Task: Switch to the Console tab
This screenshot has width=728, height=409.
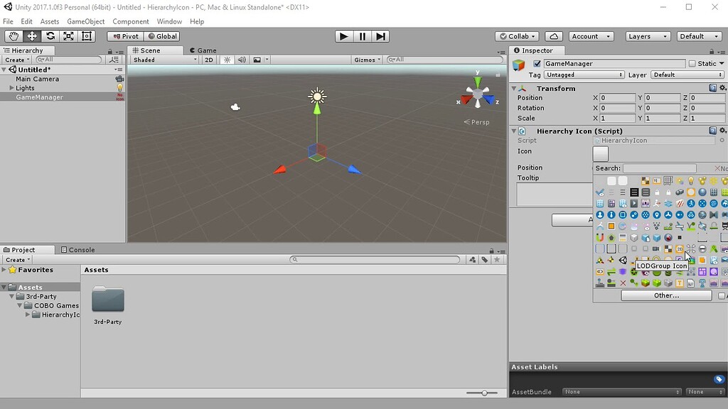Action: coord(78,249)
